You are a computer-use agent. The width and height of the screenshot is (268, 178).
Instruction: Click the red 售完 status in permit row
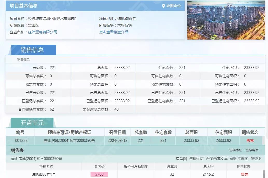(250, 141)
